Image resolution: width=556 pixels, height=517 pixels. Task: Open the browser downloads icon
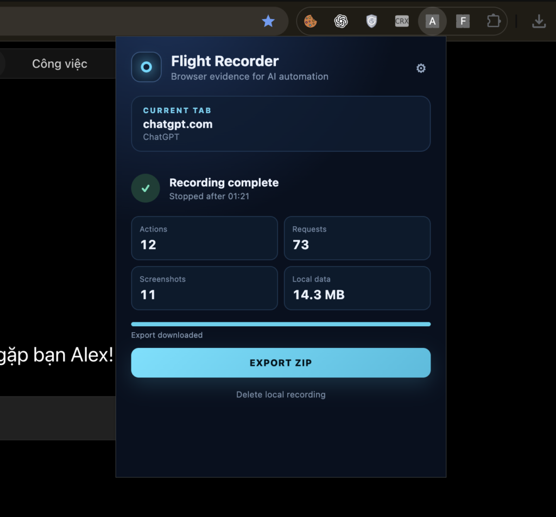point(539,21)
